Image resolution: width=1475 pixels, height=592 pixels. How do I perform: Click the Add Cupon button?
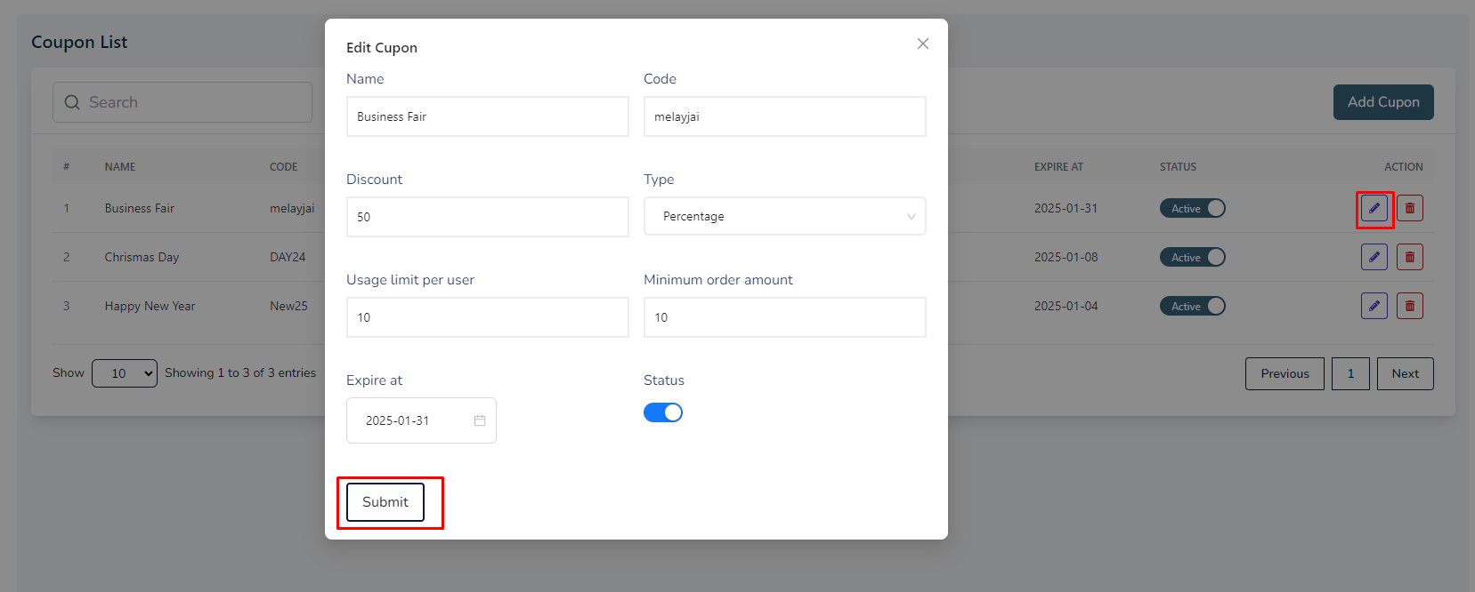(x=1383, y=102)
